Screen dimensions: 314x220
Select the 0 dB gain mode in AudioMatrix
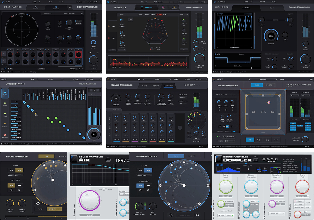click(x=5, y=94)
